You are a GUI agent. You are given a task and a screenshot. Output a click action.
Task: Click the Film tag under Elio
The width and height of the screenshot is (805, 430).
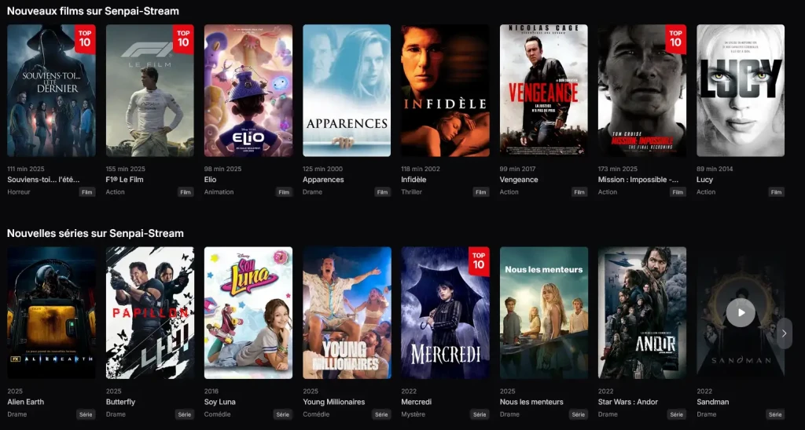[284, 192]
